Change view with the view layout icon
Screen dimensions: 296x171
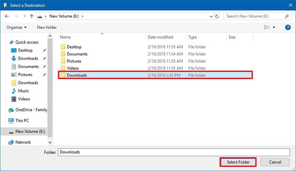click(266, 27)
